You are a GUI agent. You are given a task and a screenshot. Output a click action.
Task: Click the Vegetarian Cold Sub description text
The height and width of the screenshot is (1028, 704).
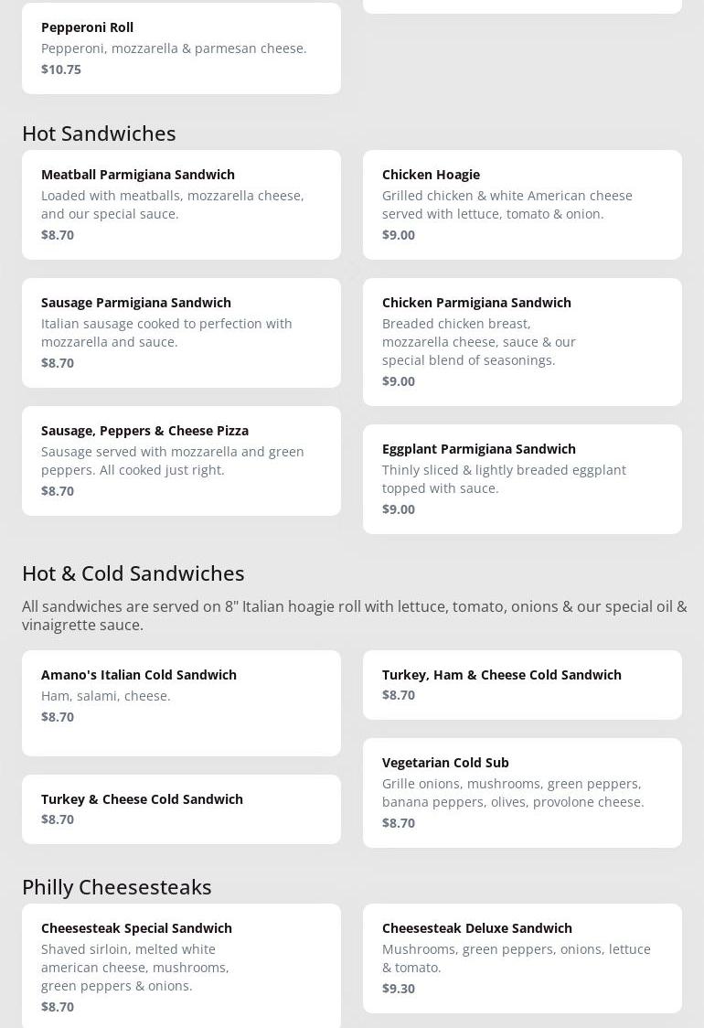tap(513, 793)
